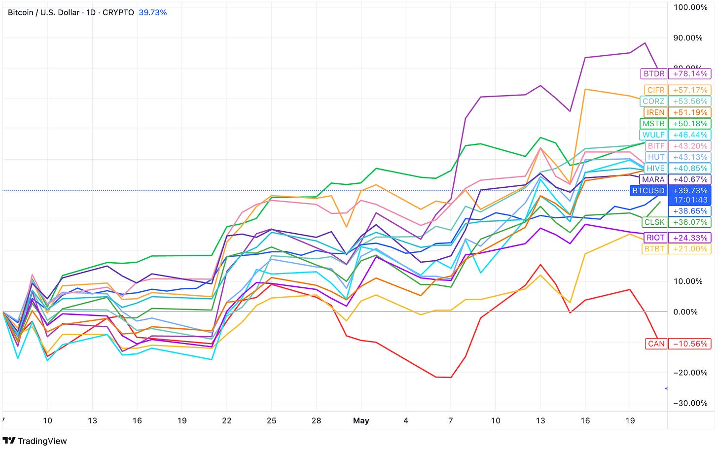This screenshot has height=450, width=718.
Task: Click the +38.65% value label
Action: tap(690, 211)
